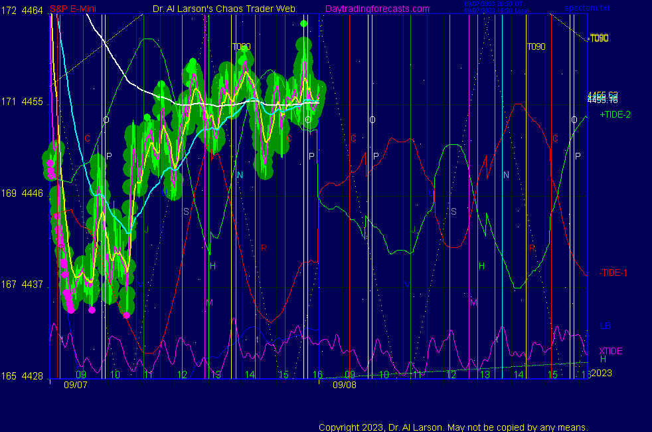
Task: Click the +TIDE-2 legend label
Action: pos(615,115)
